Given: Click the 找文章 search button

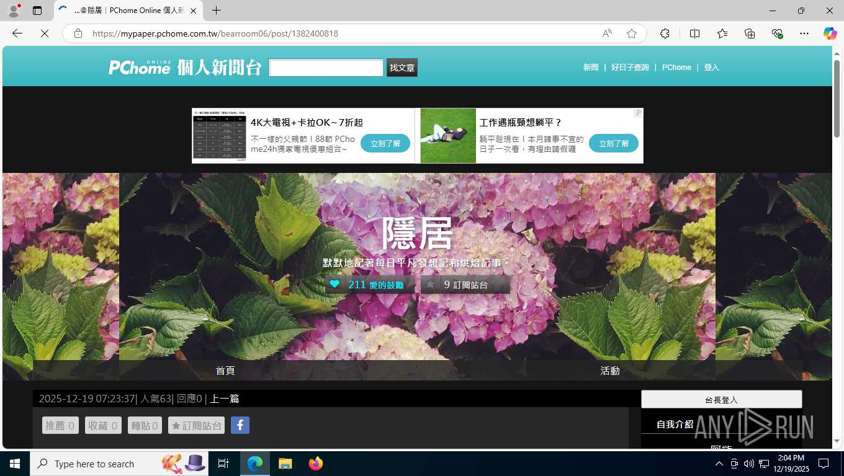Looking at the screenshot, I should point(402,68).
